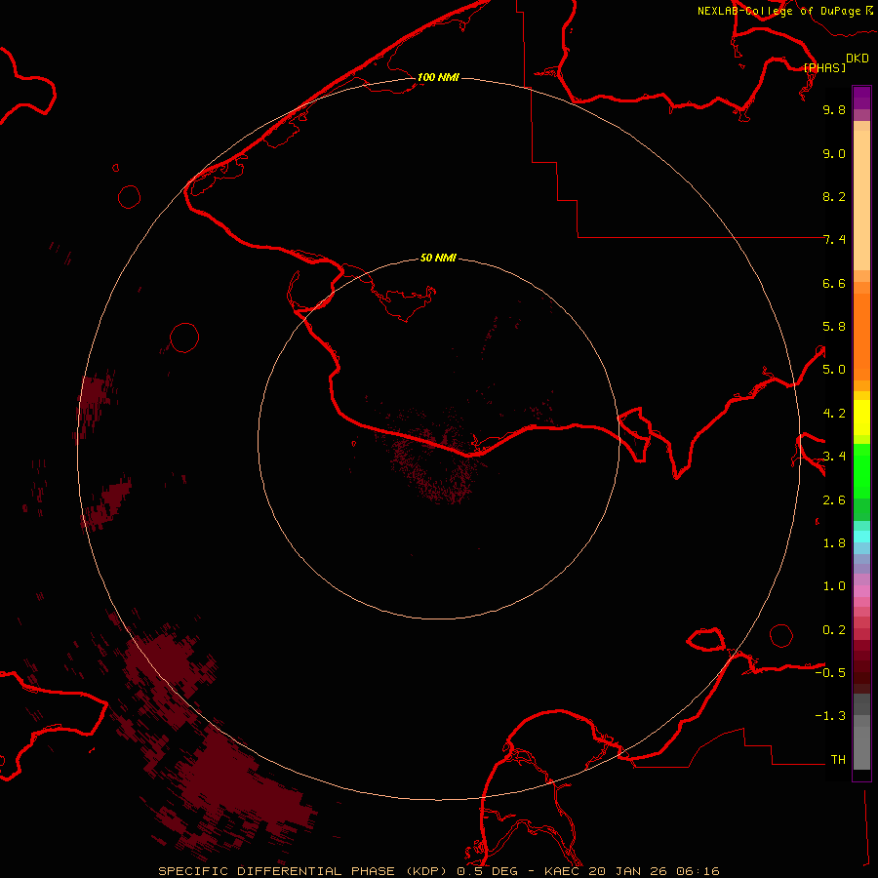Click the 7.4 value on the color scale
The image size is (878, 878).
tap(834, 240)
